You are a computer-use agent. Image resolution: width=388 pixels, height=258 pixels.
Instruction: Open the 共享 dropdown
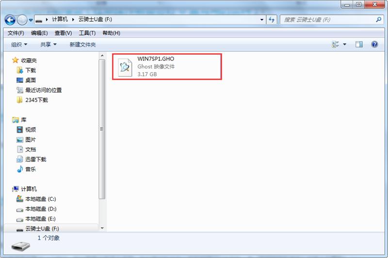pyautogui.click(x=48, y=45)
